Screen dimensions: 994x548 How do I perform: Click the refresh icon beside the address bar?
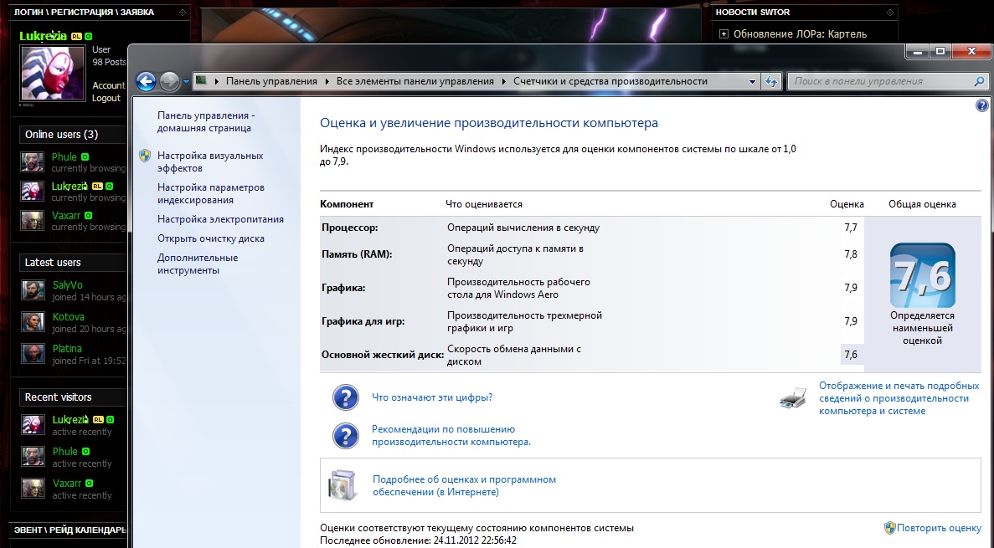tap(772, 81)
